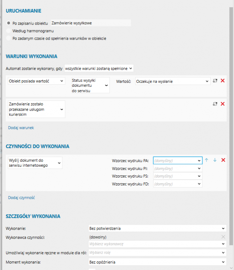The height and width of the screenshot is (270, 234).
Task: Open 'Wybierz wykonawcę' dropdown
Action: (x=157, y=244)
